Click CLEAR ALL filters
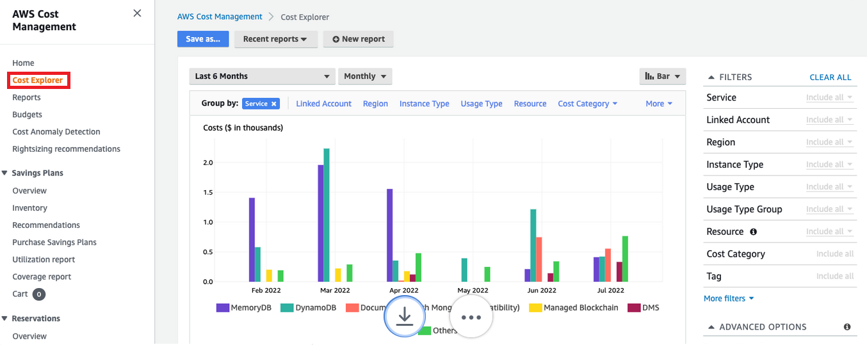 (x=831, y=77)
